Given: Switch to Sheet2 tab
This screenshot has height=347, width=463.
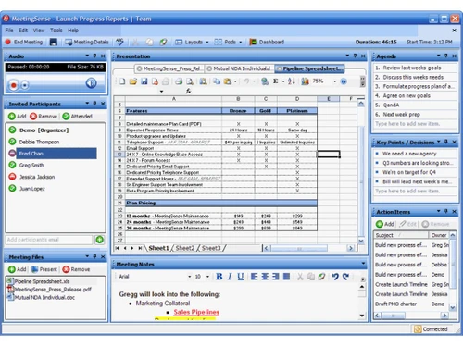Looking at the screenshot, I should (185, 248).
